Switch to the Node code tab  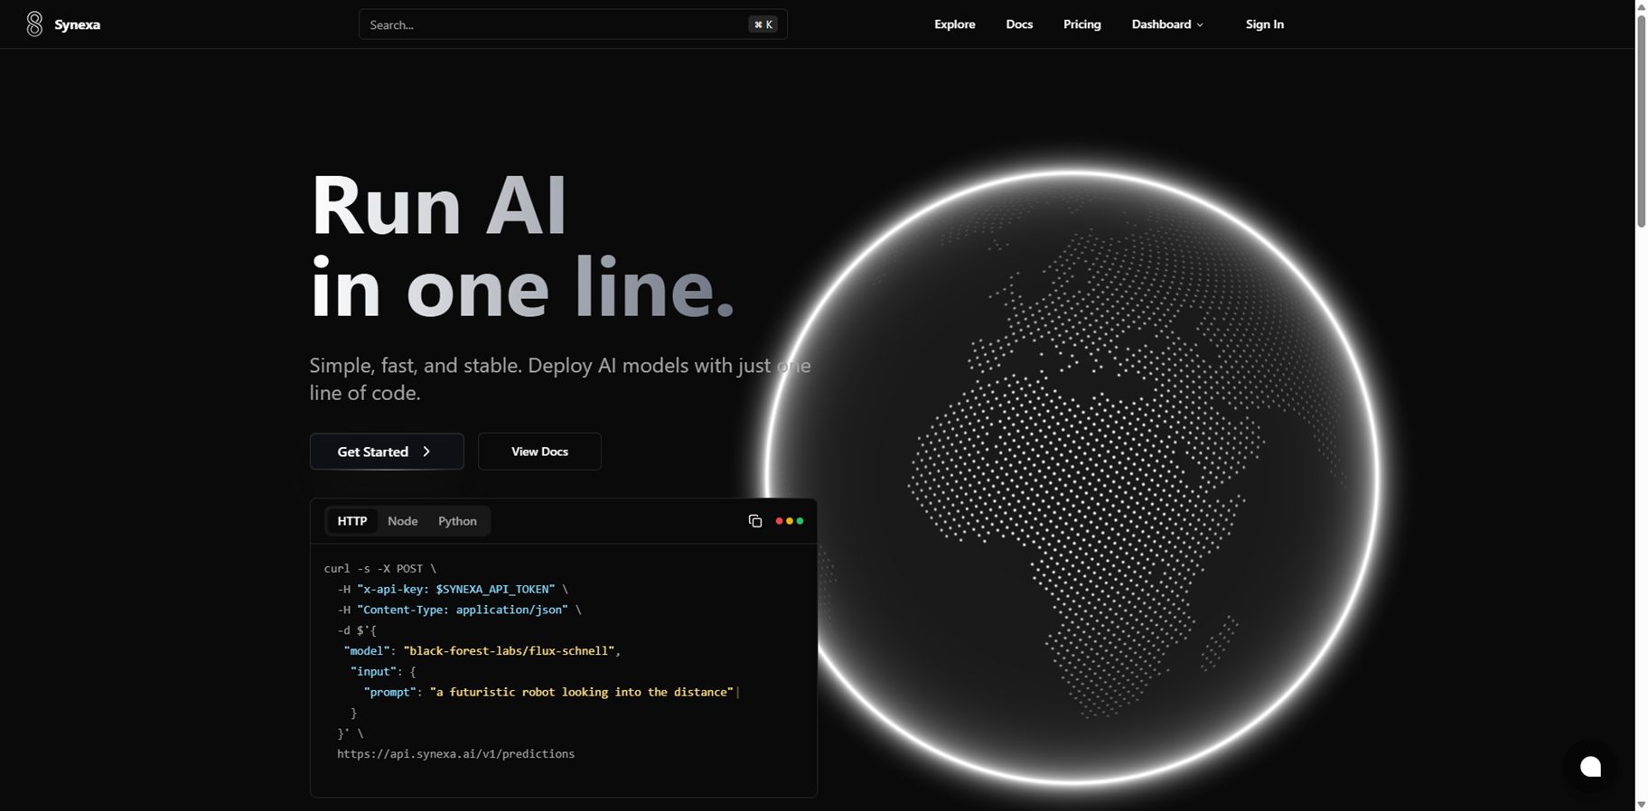402,521
